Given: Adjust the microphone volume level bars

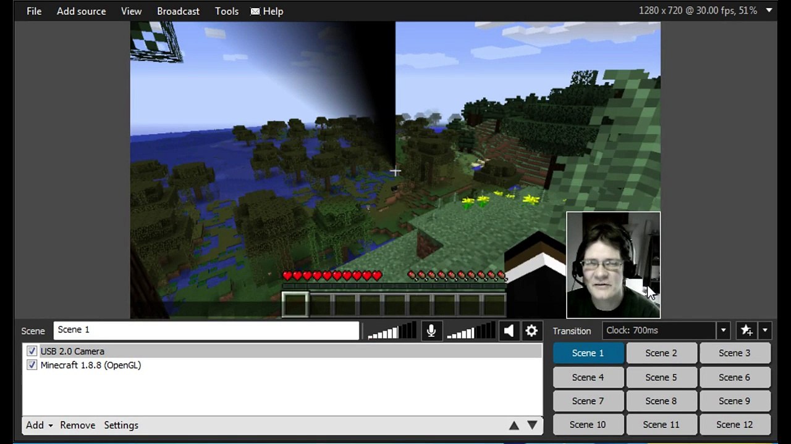Looking at the screenshot, I should (x=392, y=331).
